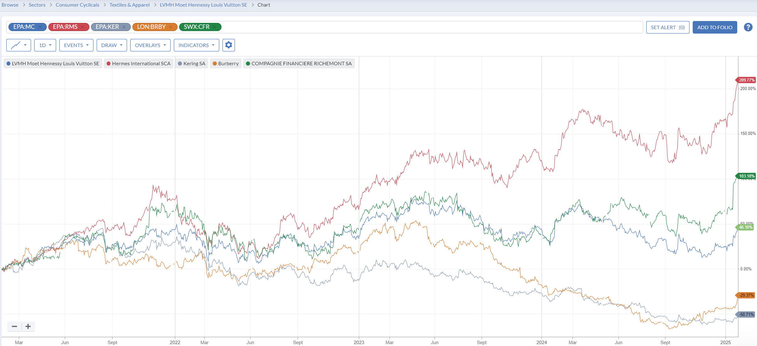Expand the EVENTS dropdown
The image size is (757, 346).
point(76,45)
